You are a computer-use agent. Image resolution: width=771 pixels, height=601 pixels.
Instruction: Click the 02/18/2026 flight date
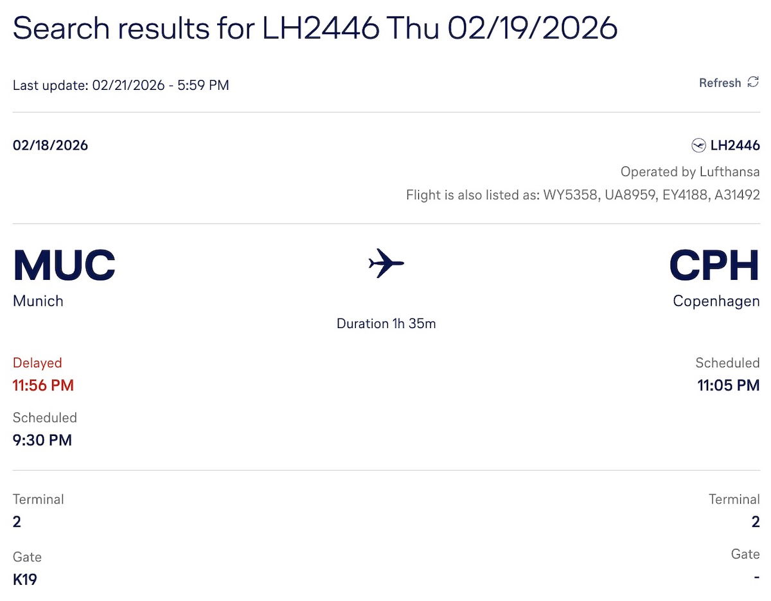(50, 145)
